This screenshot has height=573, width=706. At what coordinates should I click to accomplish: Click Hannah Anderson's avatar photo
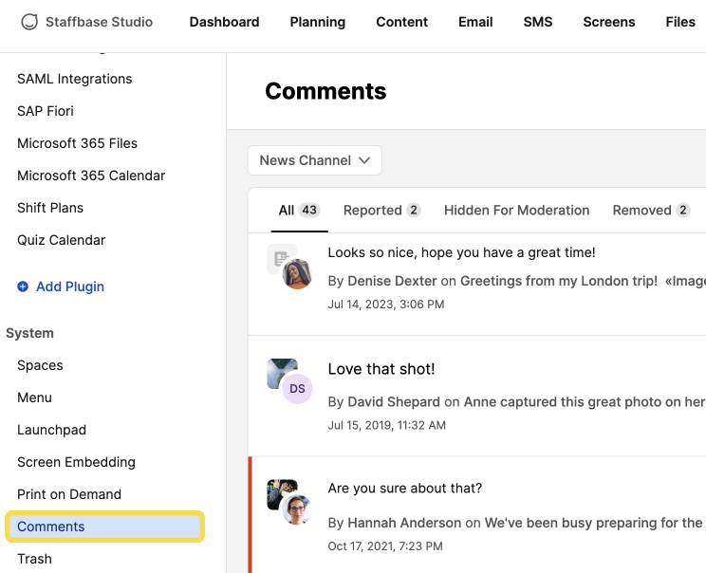click(297, 509)
